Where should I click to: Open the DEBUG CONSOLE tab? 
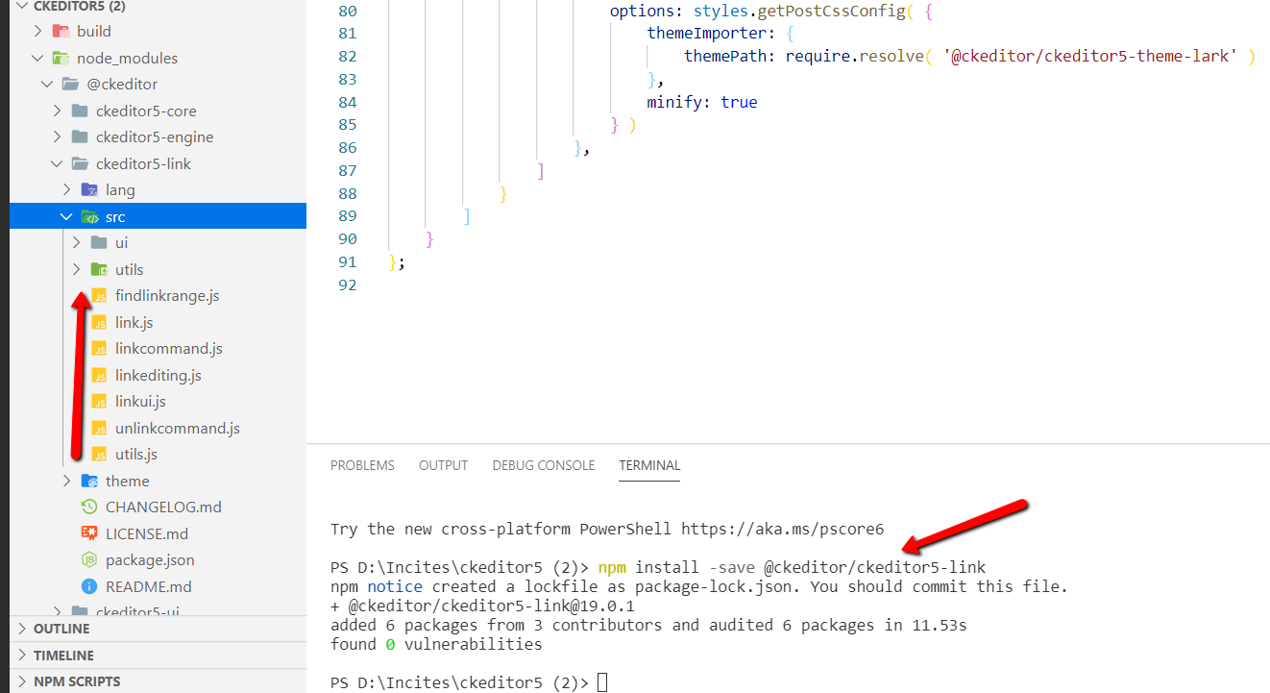pyautogui.click(x=543, y=465)
